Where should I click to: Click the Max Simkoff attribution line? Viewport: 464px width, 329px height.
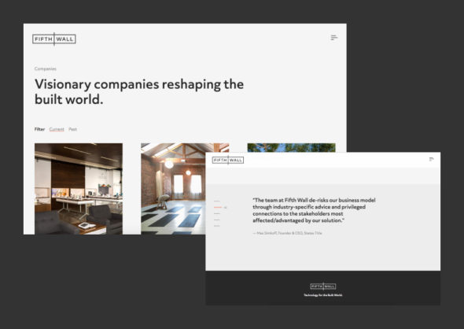pos(287,233)
